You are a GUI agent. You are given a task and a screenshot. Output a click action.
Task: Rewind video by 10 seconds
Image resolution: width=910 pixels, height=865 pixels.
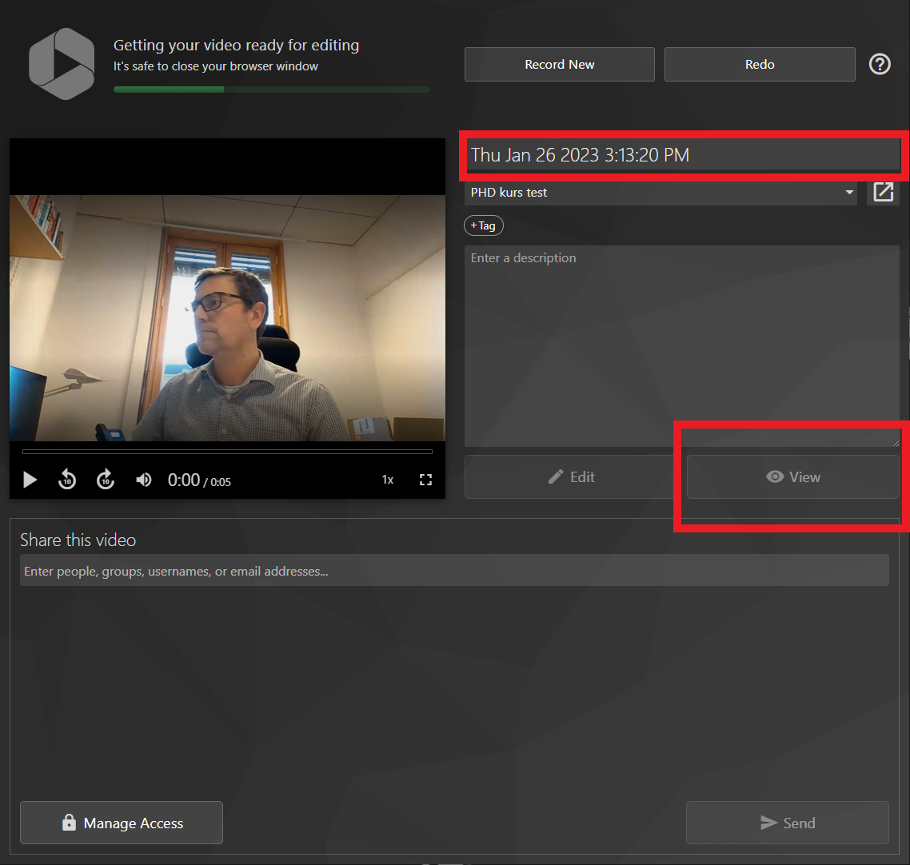(67, 480)
